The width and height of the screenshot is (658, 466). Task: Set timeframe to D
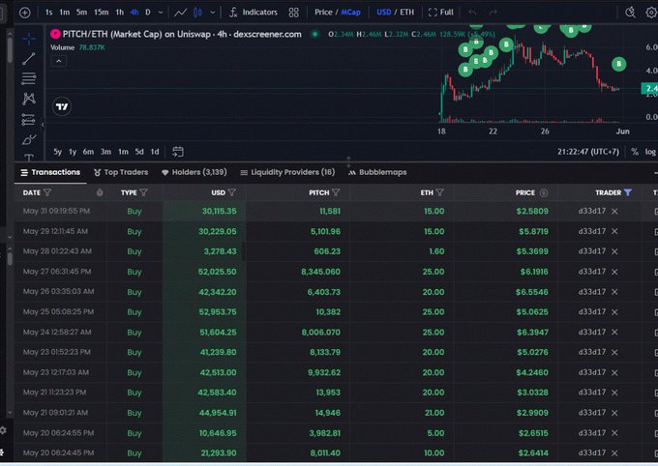point(148,13)
